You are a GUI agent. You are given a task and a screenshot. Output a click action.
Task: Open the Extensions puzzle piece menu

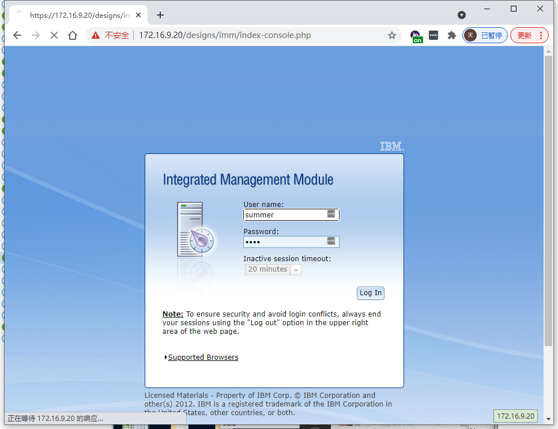point(451,35)
